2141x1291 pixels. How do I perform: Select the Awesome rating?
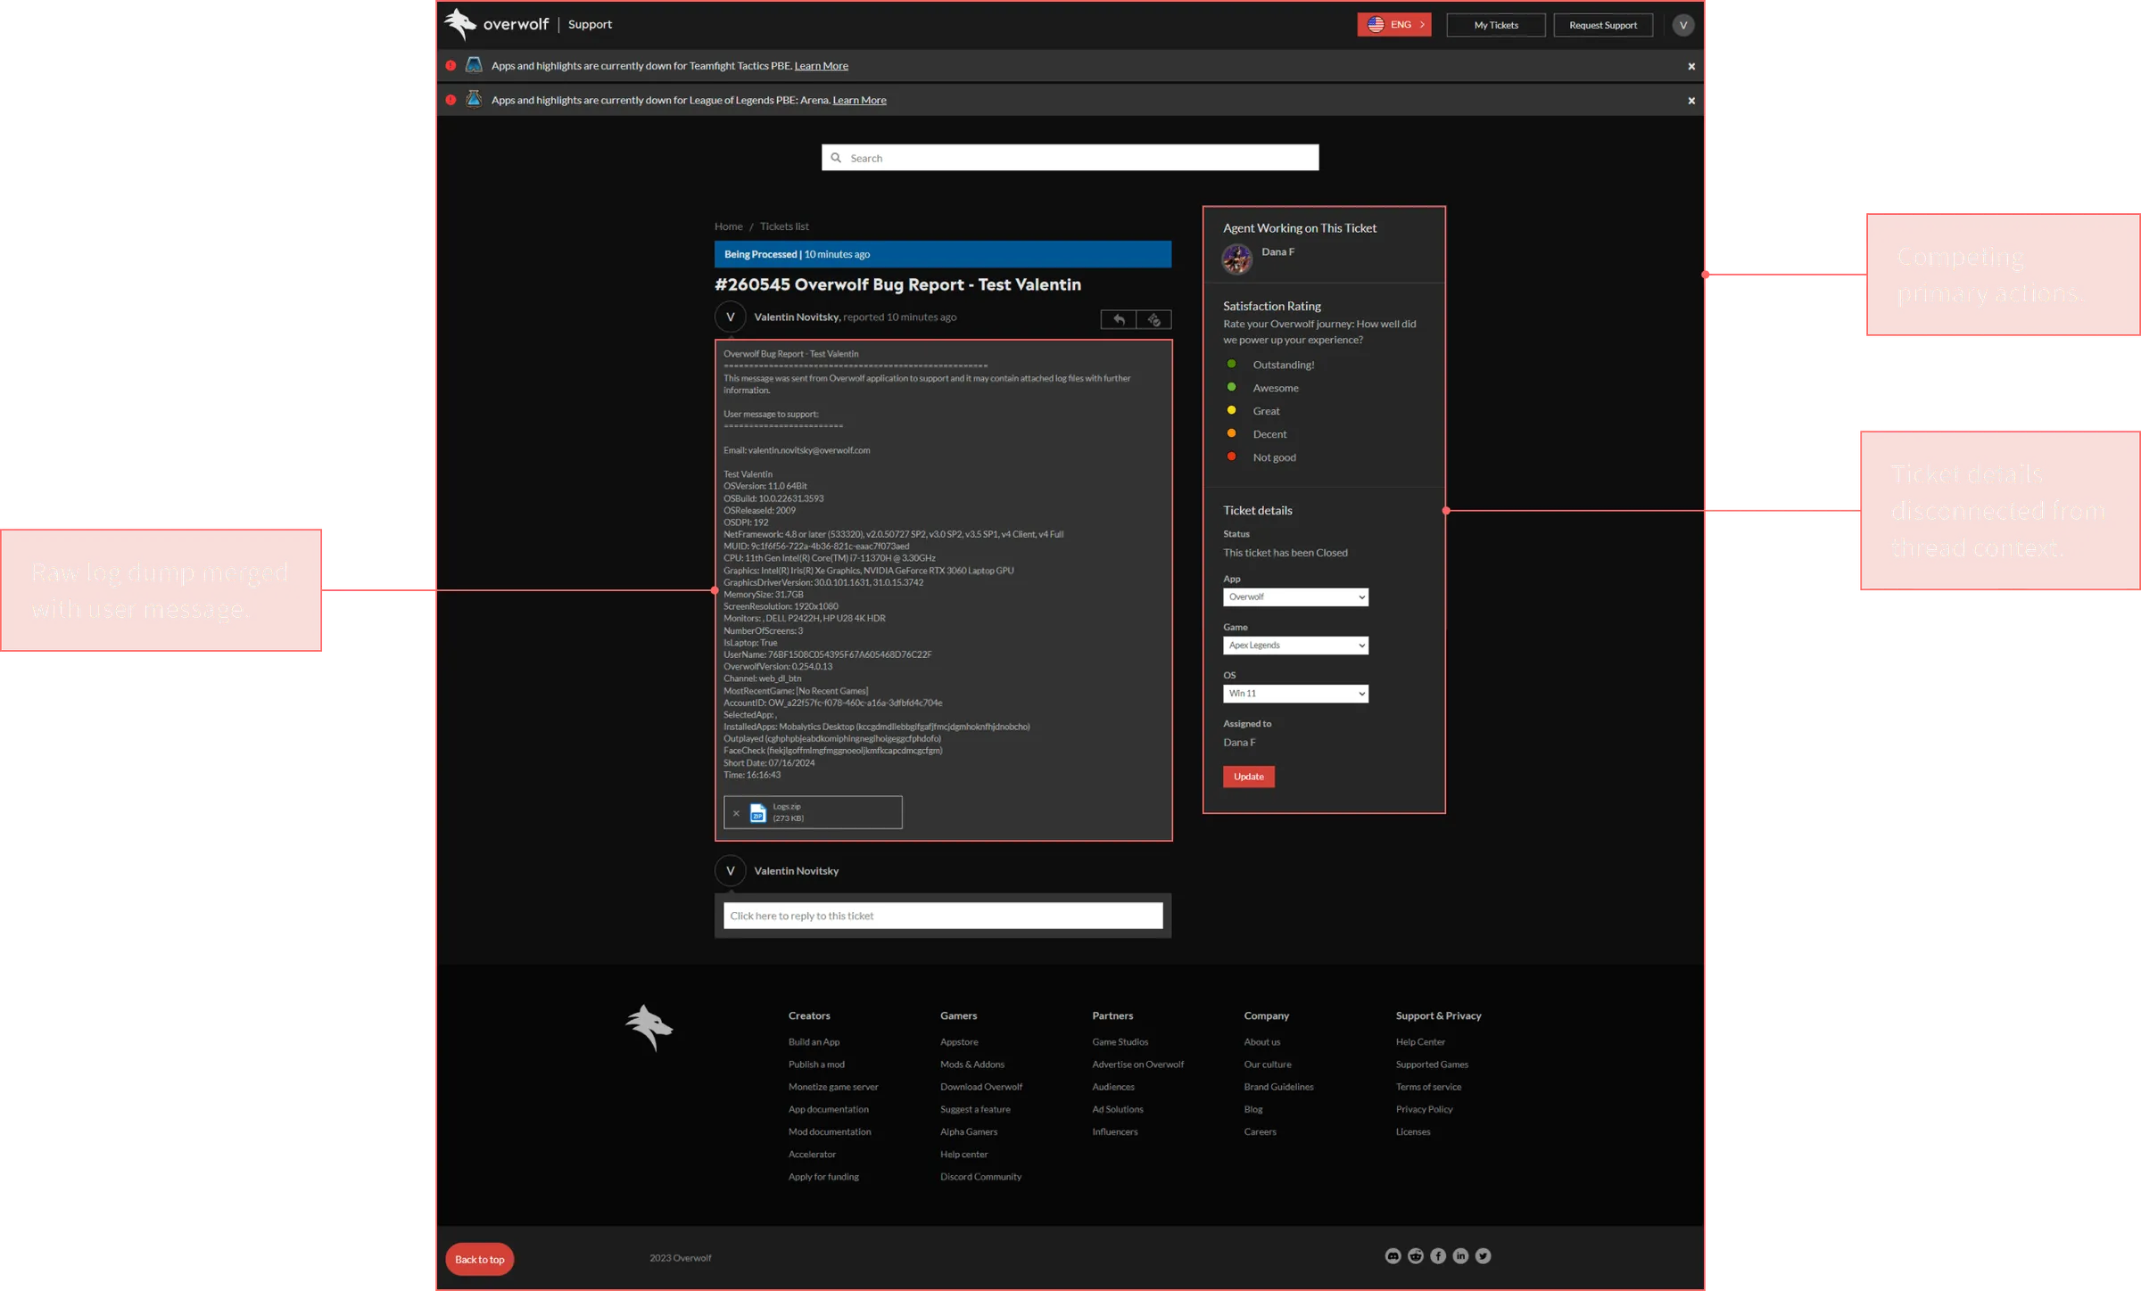click(x=1231, y=387)
